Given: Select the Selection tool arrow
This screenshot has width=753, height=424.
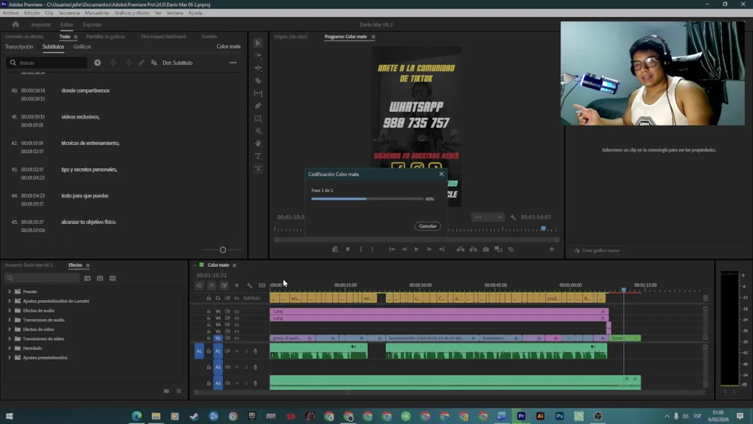Looking at the screenshot, I should (x=258, y=43).
